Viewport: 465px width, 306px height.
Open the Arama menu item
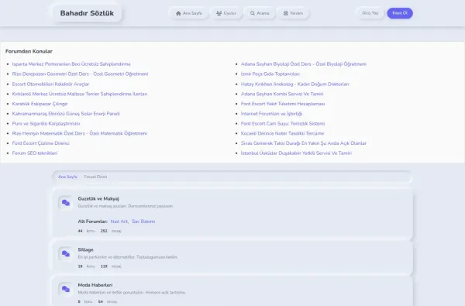click(x=260, y=13)
